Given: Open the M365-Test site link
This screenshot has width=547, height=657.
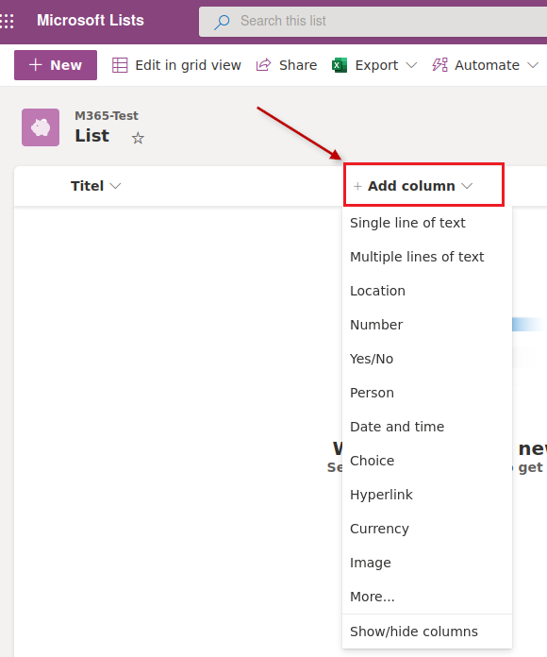Looking at the screenshot, I should (x=107, y=116).
